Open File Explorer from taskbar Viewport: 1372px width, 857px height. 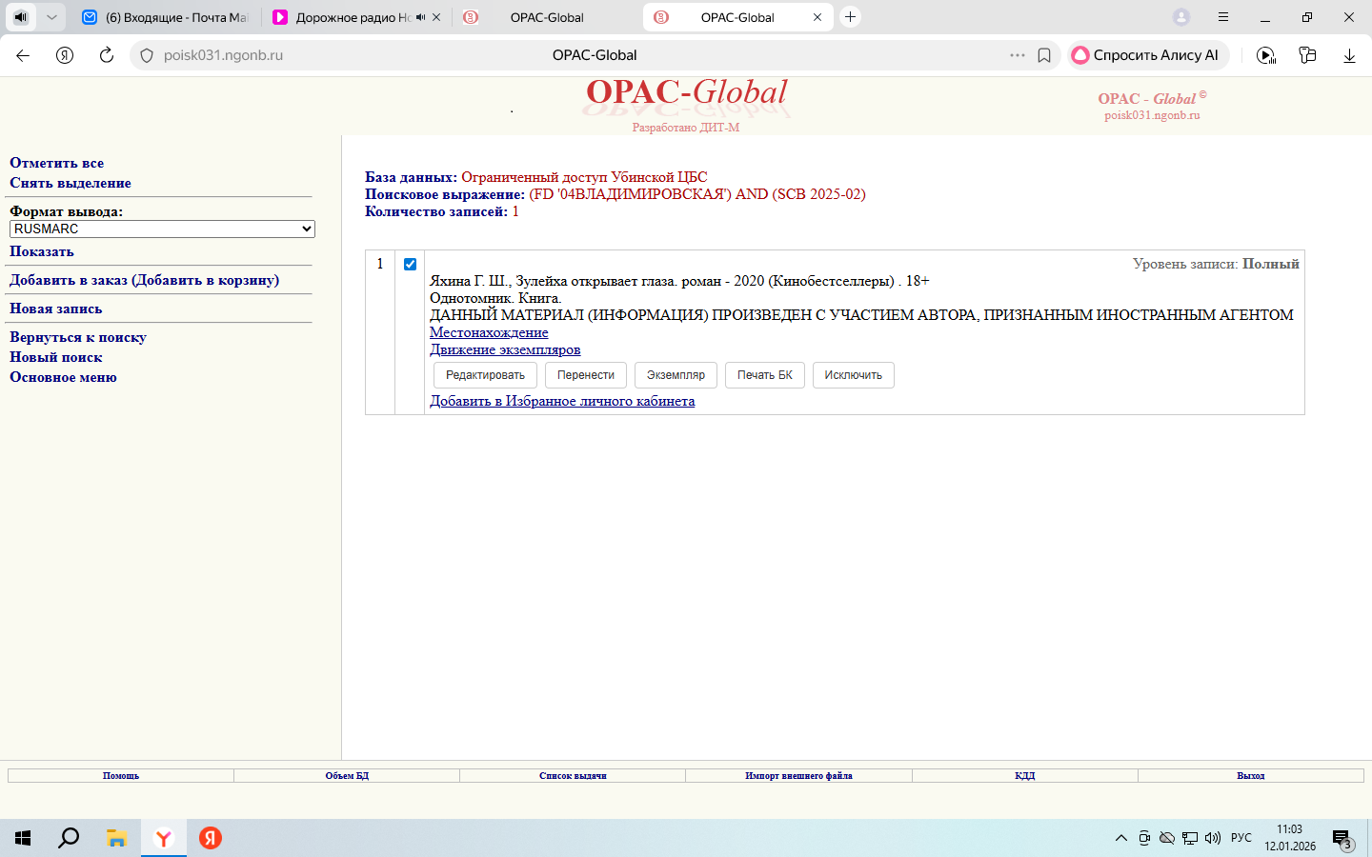point(116,838)
